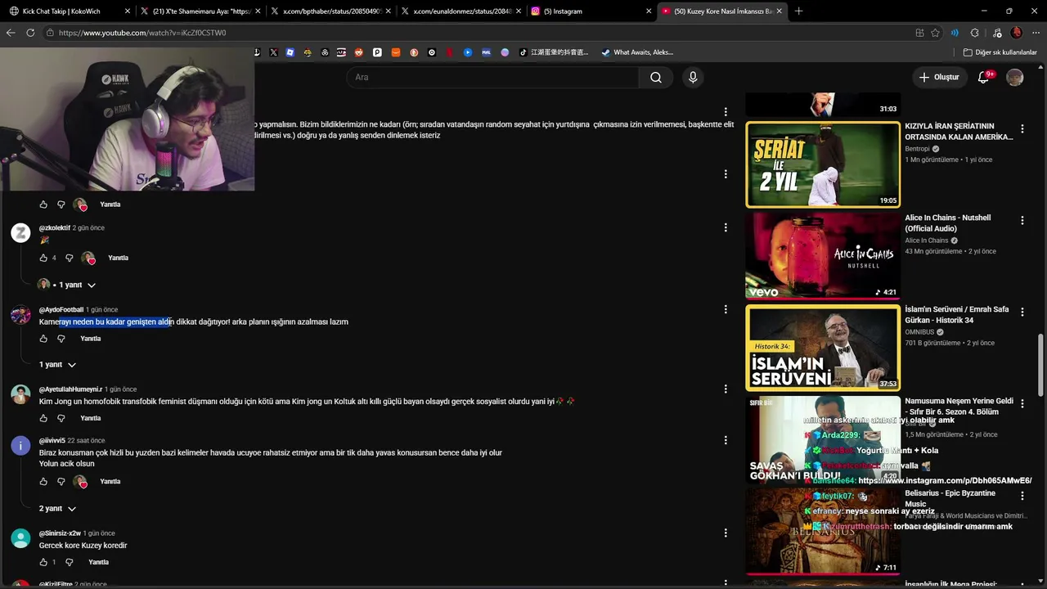The height and width of the screenshot is (589, 1047).
Task: Open options for İslam'ın Serüveni video
Action: (x=1022, y=312)
